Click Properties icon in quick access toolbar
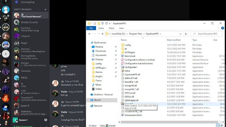This screenshot has width=226, height=127. [95, 23]
